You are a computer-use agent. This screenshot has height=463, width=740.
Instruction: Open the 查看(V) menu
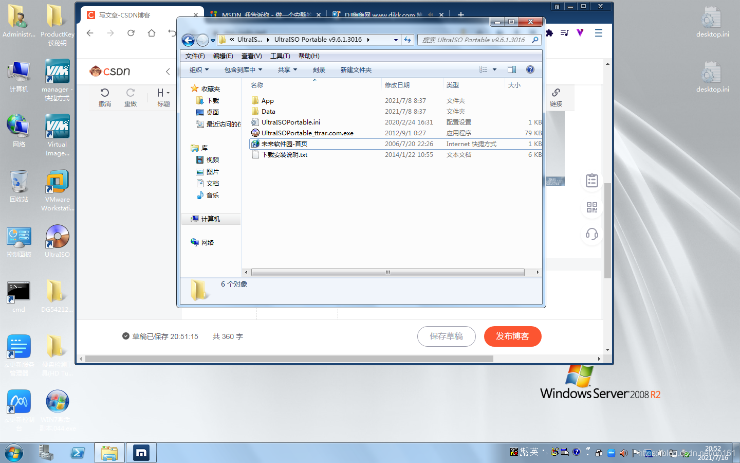click(251, 56)
